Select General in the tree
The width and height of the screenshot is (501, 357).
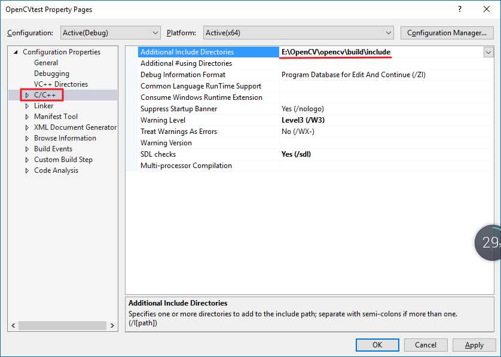tap(46, 63)
